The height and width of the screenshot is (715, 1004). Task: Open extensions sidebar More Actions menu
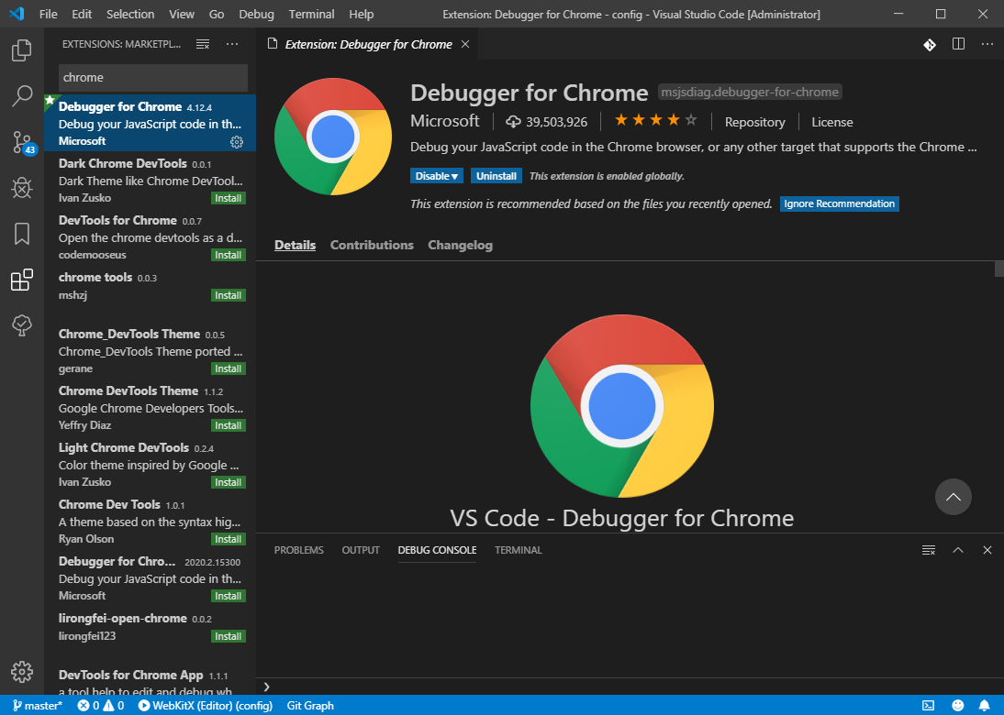click(232, 44)
